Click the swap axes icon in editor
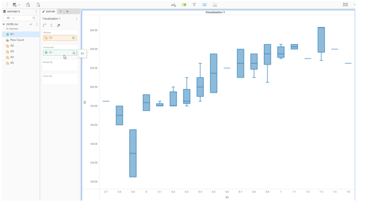Screen dimensions: 370x209 tap(45, 25)
